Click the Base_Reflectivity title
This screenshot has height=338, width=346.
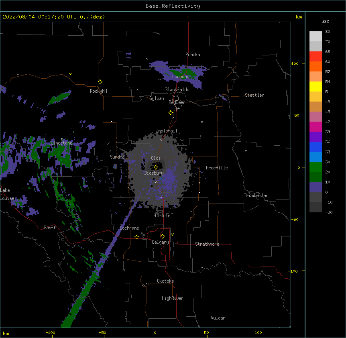coord(173,6)
